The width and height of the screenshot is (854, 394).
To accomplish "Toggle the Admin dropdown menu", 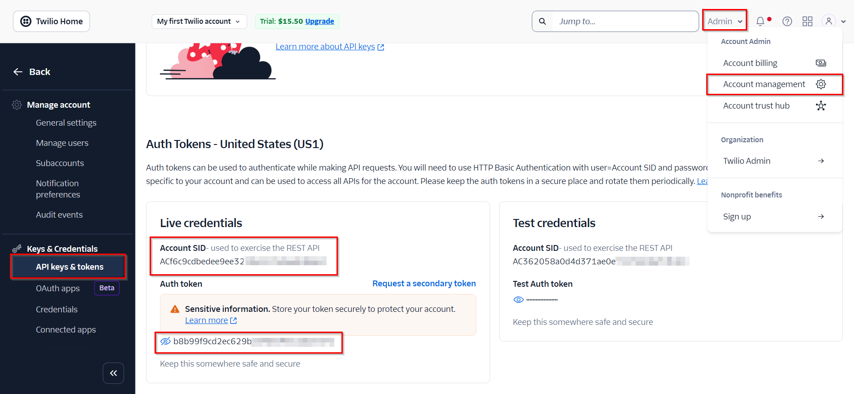I will [725, 21].
